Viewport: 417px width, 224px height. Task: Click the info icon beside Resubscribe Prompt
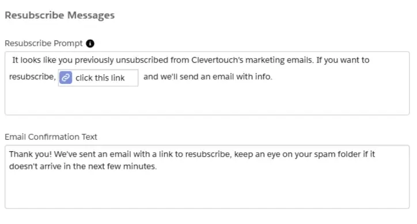[90, 44]
